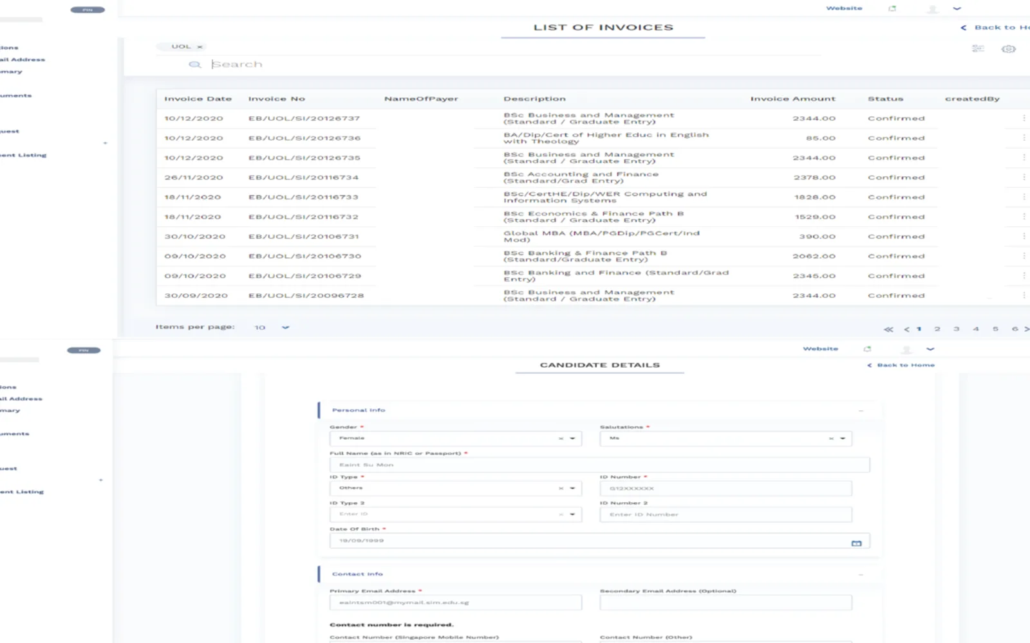Click the notification icon in the invoices header

click(x=892, y=8)
